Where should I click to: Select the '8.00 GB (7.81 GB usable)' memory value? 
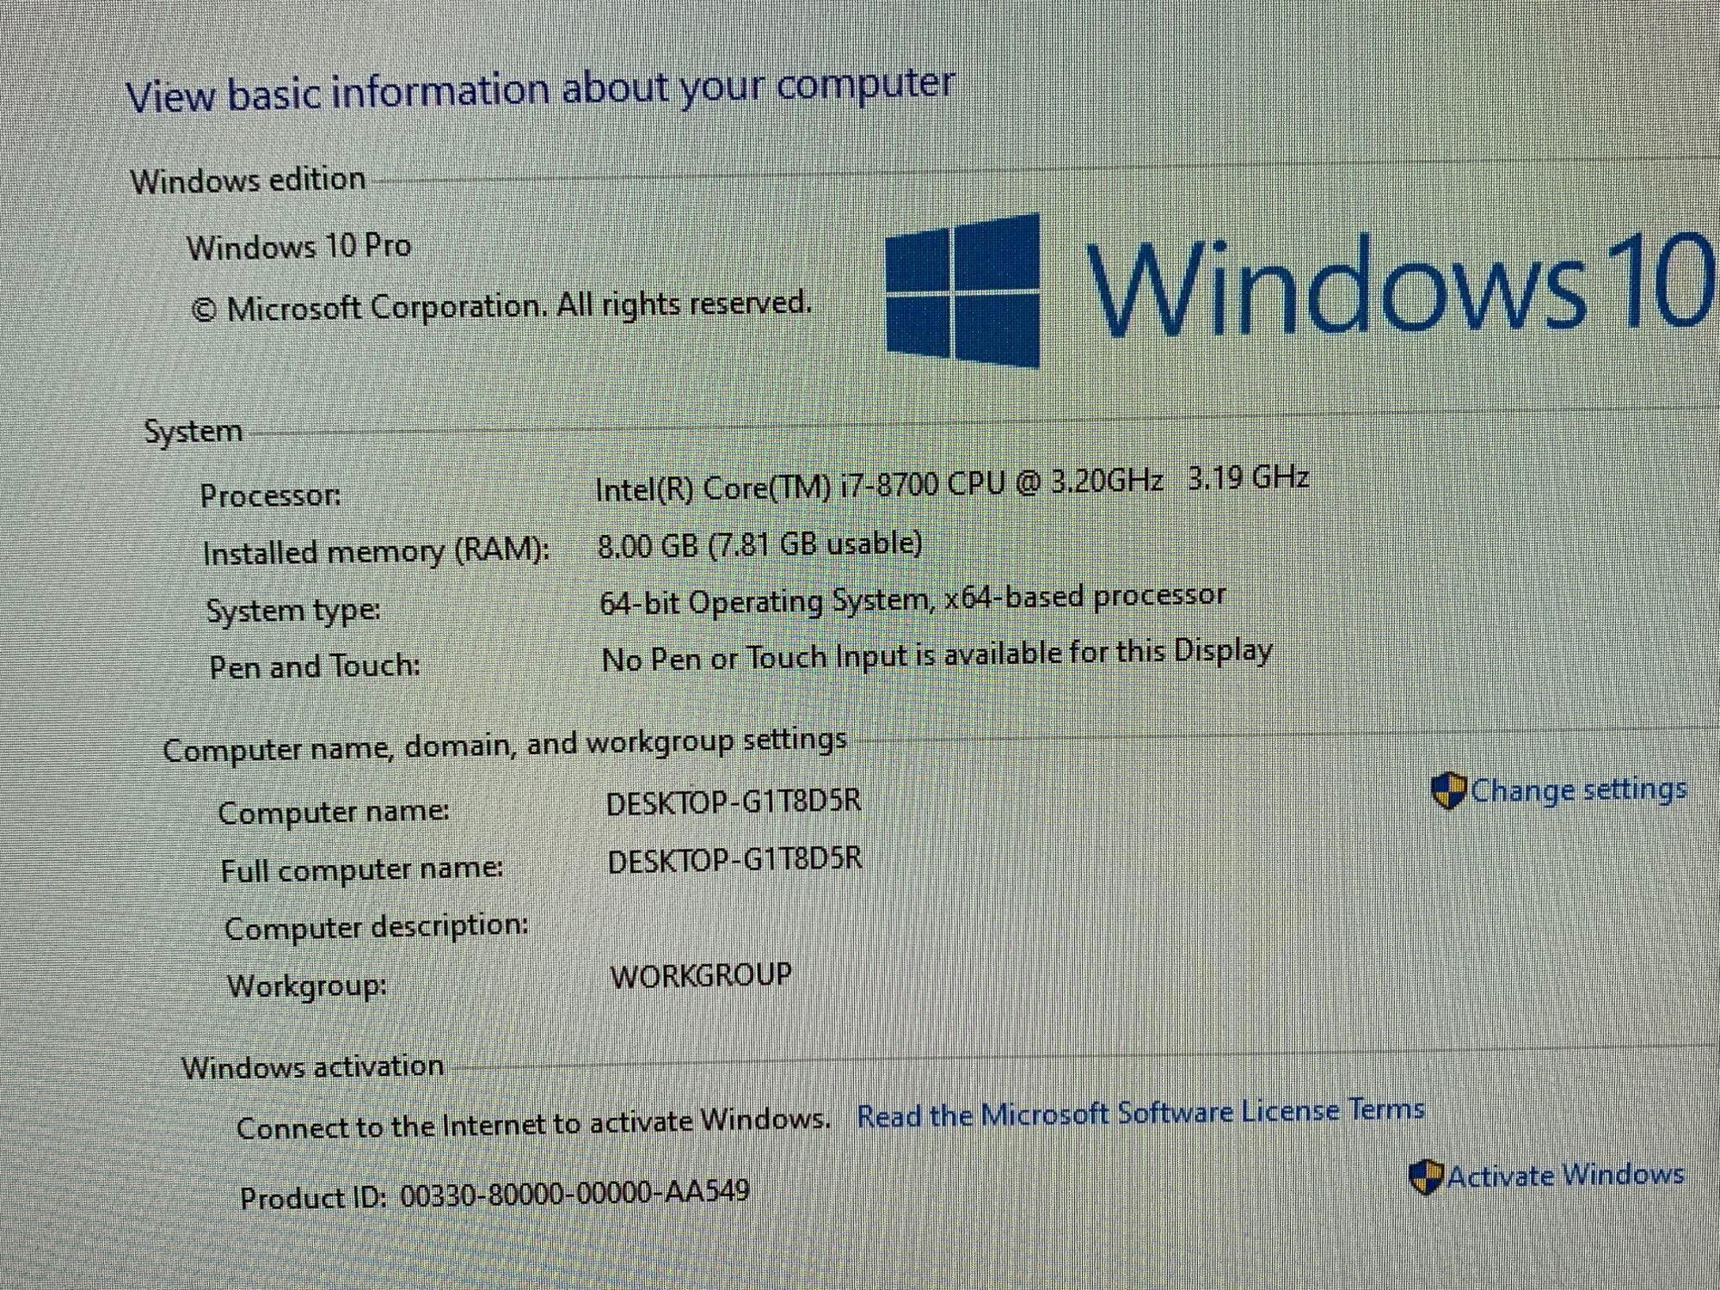pyautogui.click(x=759, y=545)
